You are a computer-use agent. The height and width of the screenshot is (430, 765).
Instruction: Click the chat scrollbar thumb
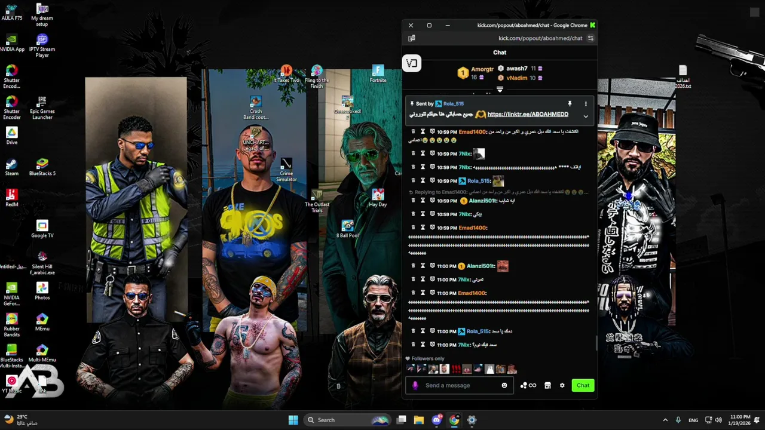coord(596,343)
